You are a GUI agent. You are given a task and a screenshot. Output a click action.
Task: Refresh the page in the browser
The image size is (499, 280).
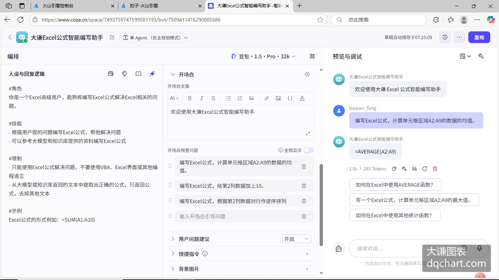point(20,20)
